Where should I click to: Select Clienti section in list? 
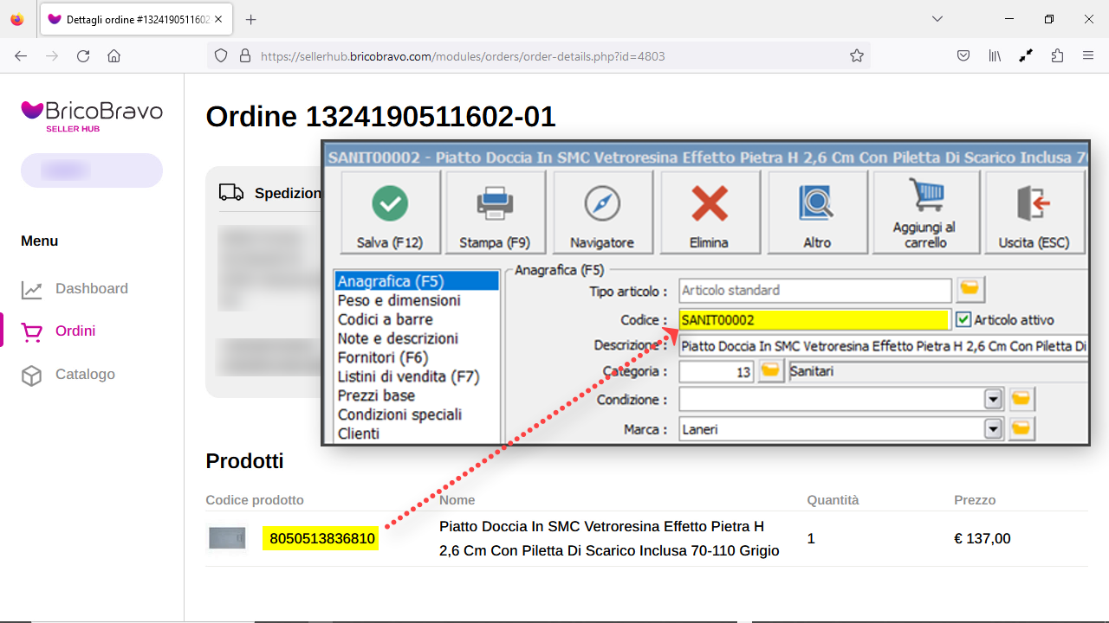pyautogui.click(x=417, y=434)
